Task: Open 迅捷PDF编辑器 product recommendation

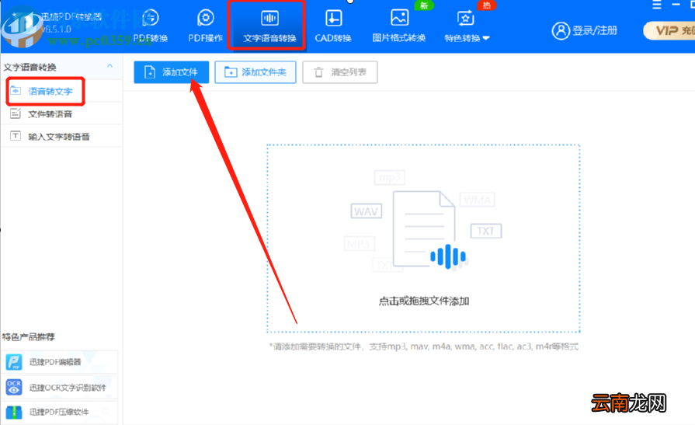Action: pyautogui.click(x=59, y=362)
